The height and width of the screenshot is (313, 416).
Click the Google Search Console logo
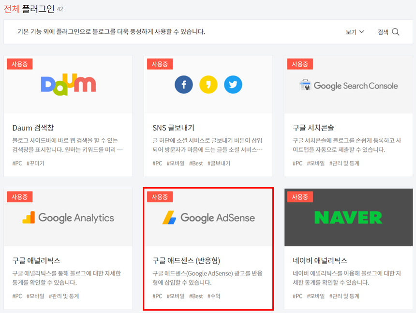[348, 86]
